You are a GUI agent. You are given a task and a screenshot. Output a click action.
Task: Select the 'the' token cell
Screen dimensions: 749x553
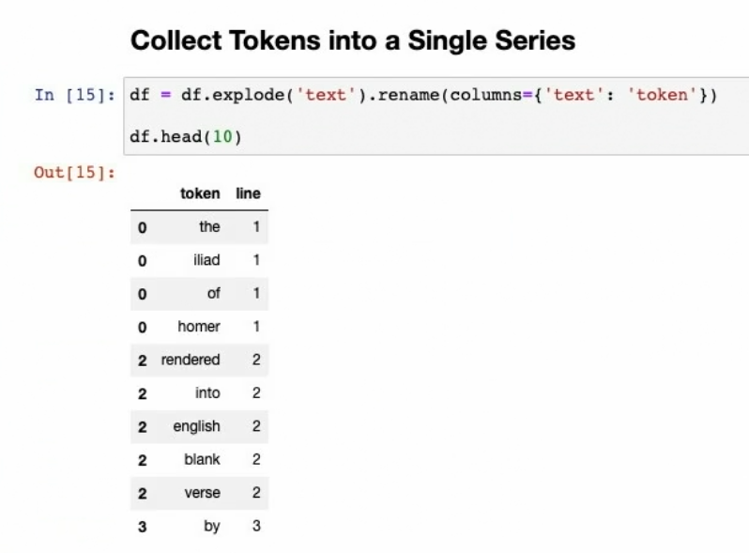pos(209,226)
